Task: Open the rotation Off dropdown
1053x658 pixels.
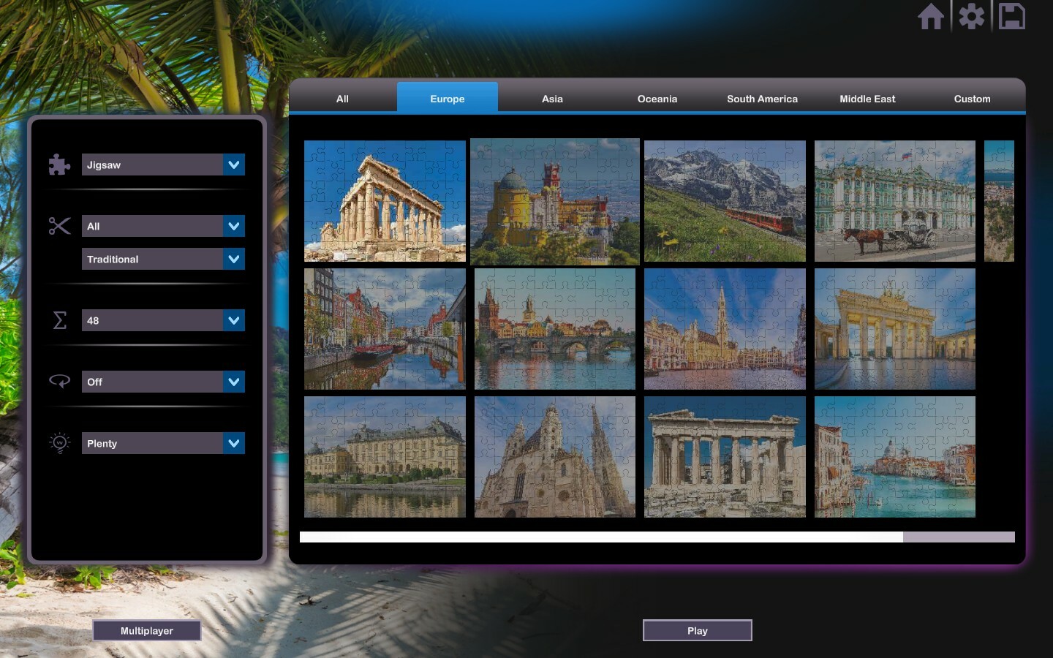Action: coord(163,381)
